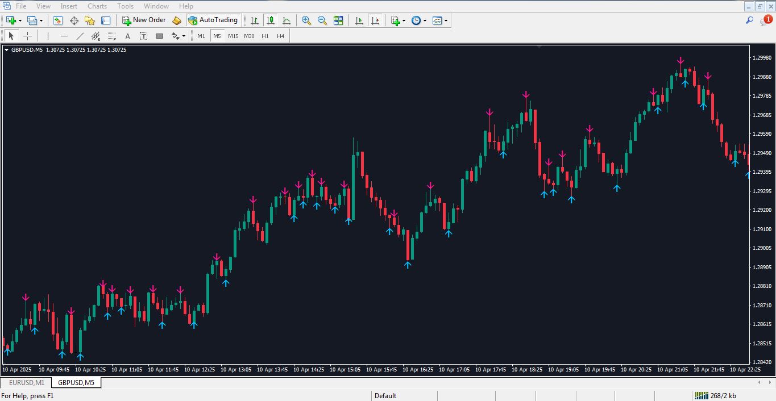Click the notification alert badge icon
The image size is (776, 401).
pyautogui.click(x=767, y=20)
